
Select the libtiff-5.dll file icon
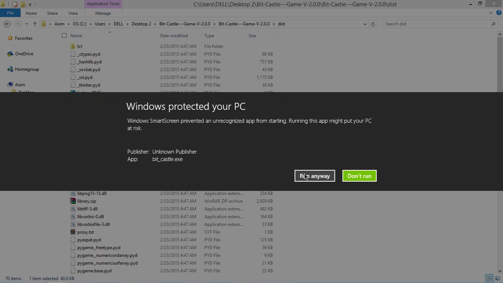[73, 209]
